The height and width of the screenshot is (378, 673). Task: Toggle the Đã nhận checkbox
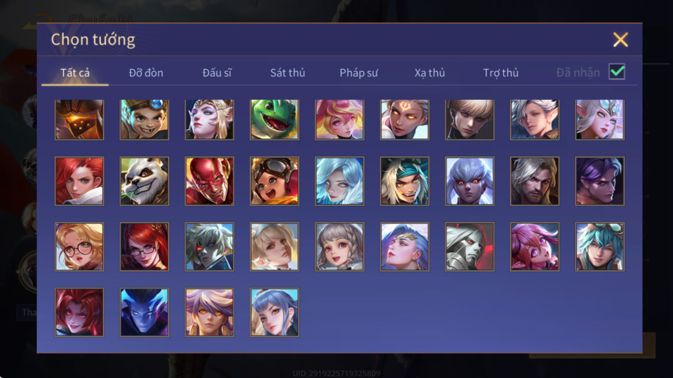tap(617, 72)
